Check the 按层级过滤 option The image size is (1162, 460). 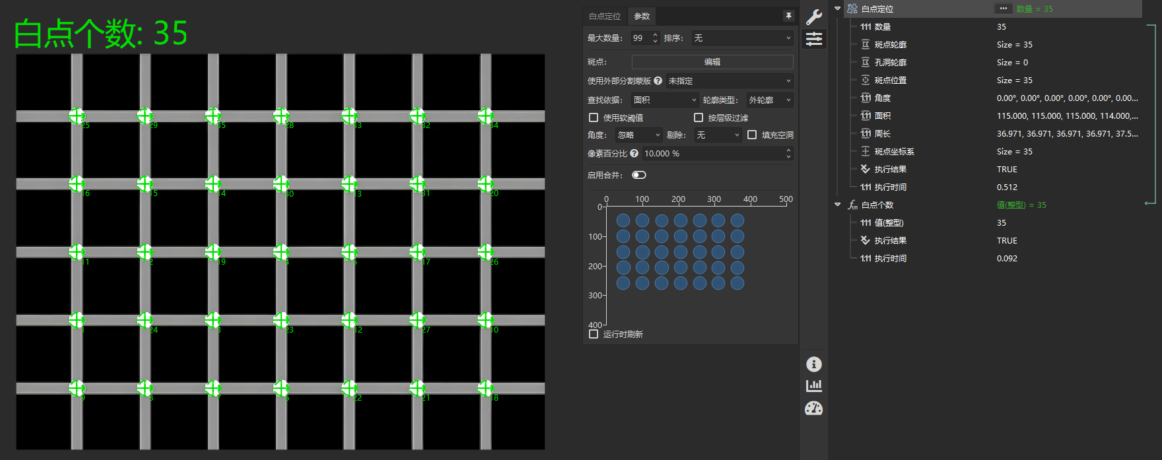coord(699,117)
